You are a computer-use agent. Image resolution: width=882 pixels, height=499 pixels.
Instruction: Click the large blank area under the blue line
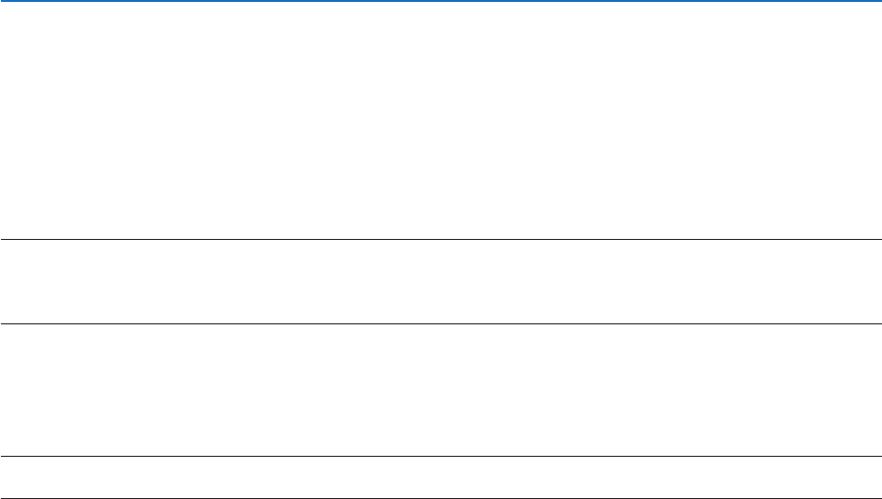pos(441,120)
